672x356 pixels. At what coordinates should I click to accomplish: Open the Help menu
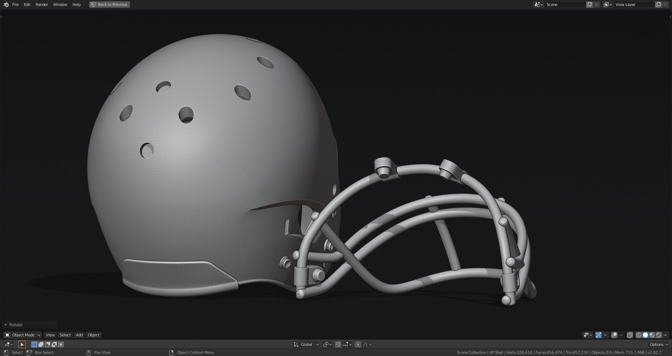[x=77, y=5]
